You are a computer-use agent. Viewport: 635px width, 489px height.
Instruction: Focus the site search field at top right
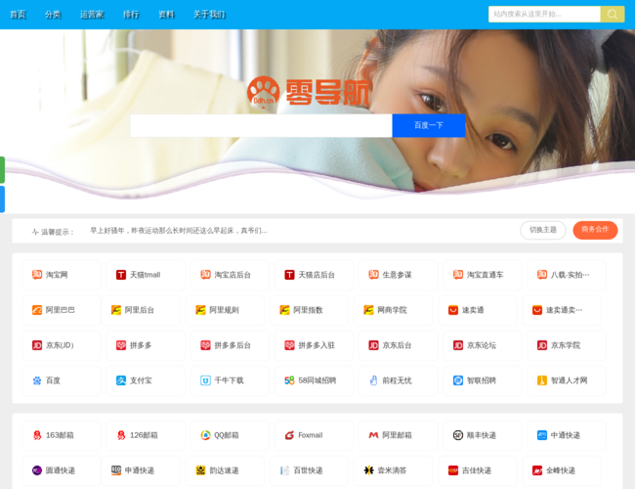(x=544, y=15)
